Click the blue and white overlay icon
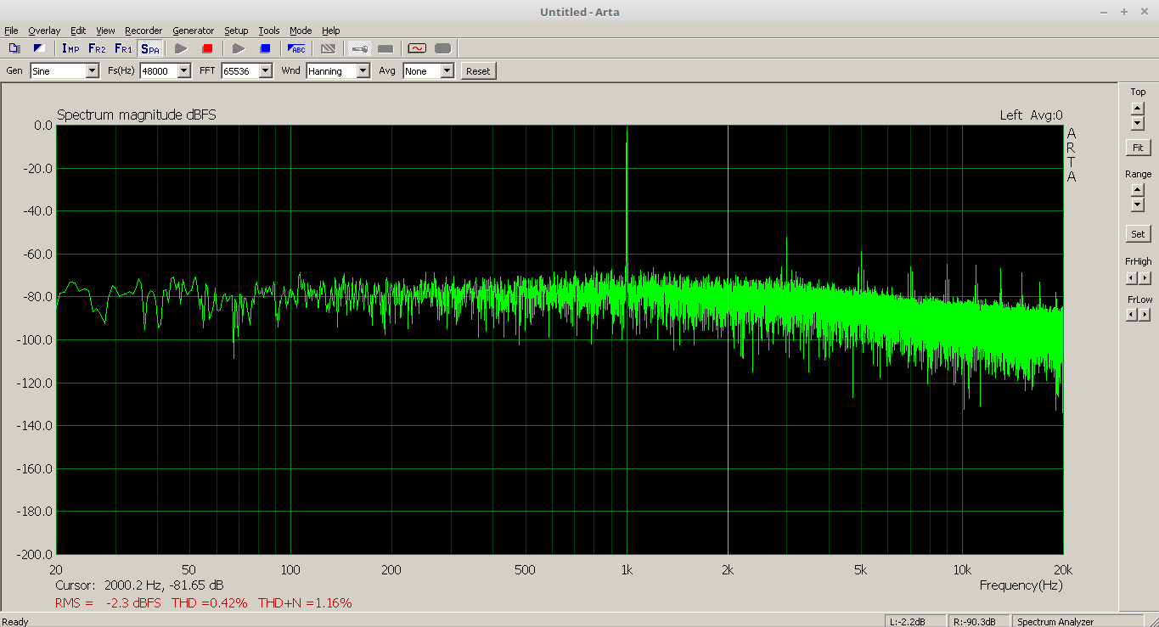This screenshot has width=1159, height=627. click(38, 48)
